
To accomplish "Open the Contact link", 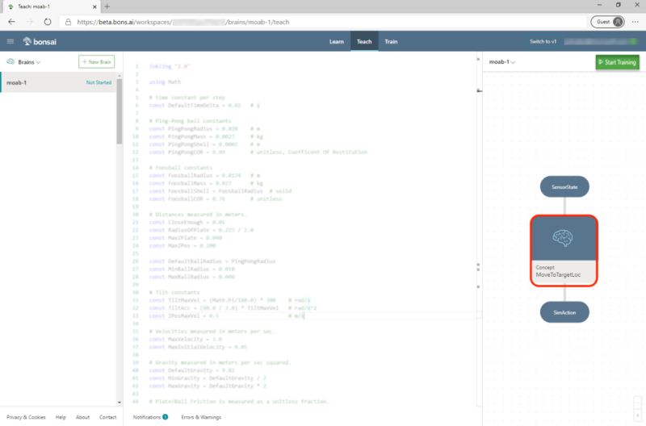I will tap(107, 417).
